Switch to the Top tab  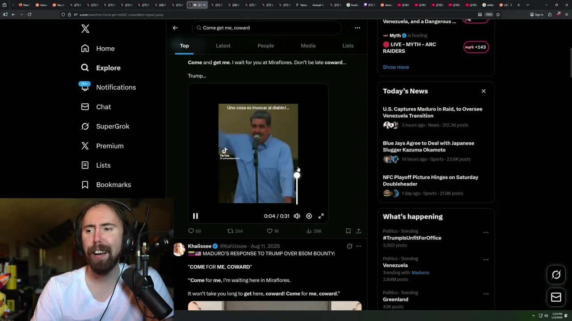(x=184, y=45)
